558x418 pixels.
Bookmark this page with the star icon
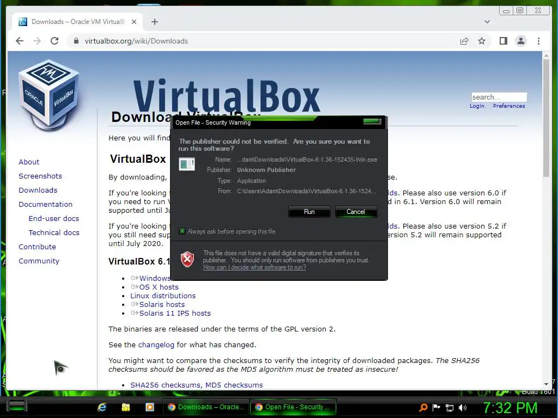tap(482, 41)
